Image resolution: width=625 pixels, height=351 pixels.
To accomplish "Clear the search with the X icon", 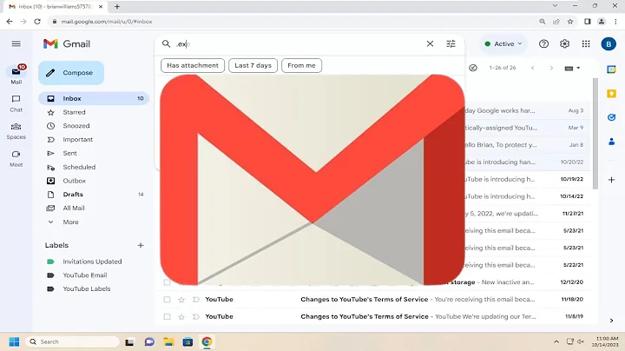I will [430, 43].
